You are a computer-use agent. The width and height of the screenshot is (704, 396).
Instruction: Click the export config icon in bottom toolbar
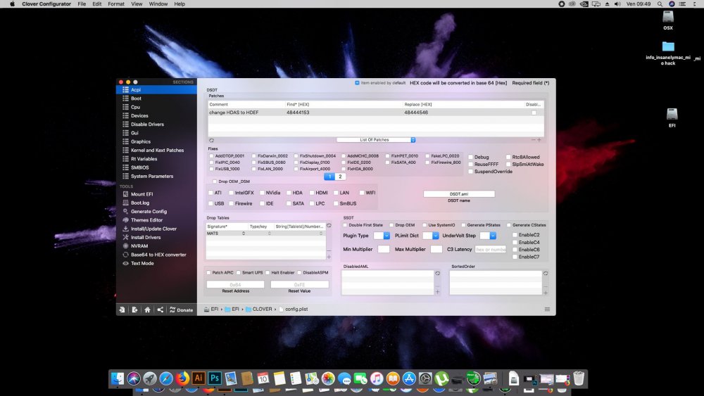click(134, 309)
